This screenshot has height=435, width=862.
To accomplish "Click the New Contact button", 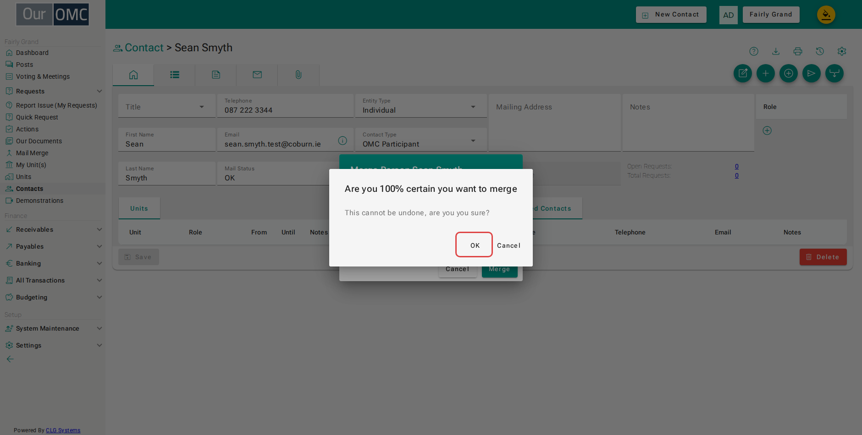I will click(x=671, y=15).
